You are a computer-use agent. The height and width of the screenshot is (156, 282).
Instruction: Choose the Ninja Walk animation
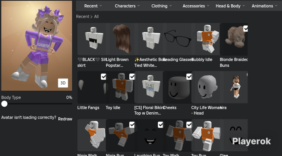pyautogui.click(x=92, y=135)
